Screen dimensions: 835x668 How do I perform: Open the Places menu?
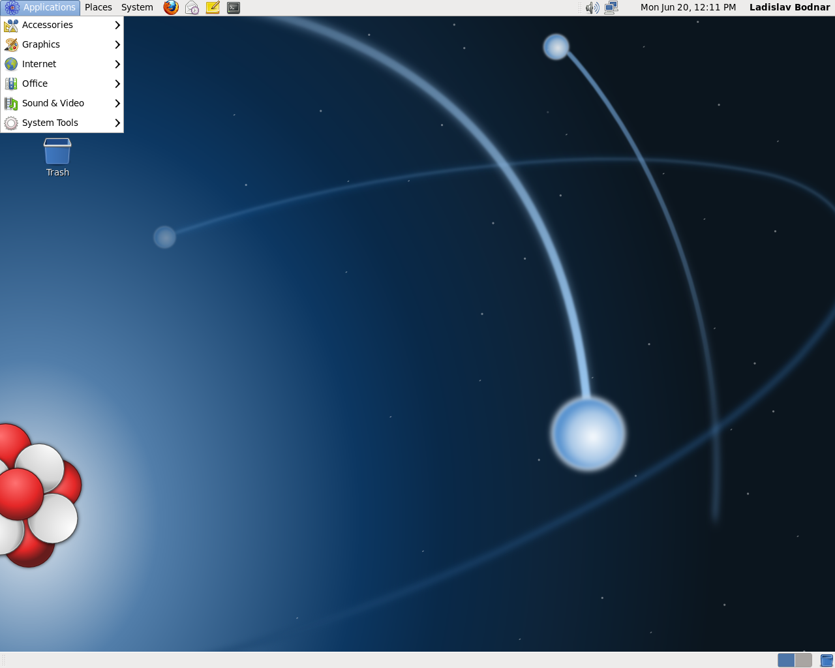pos(98,7)
